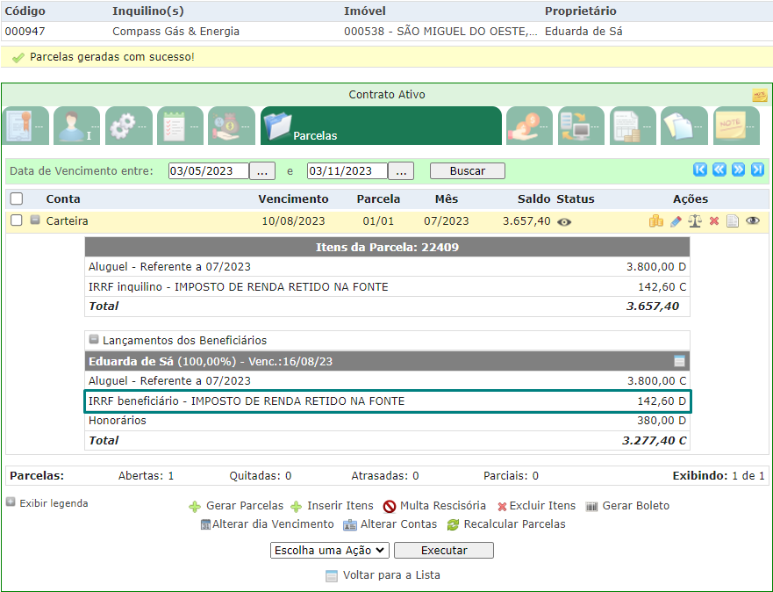Click the Conta column header
Viewport: 773px width, 592px height.
63,199
